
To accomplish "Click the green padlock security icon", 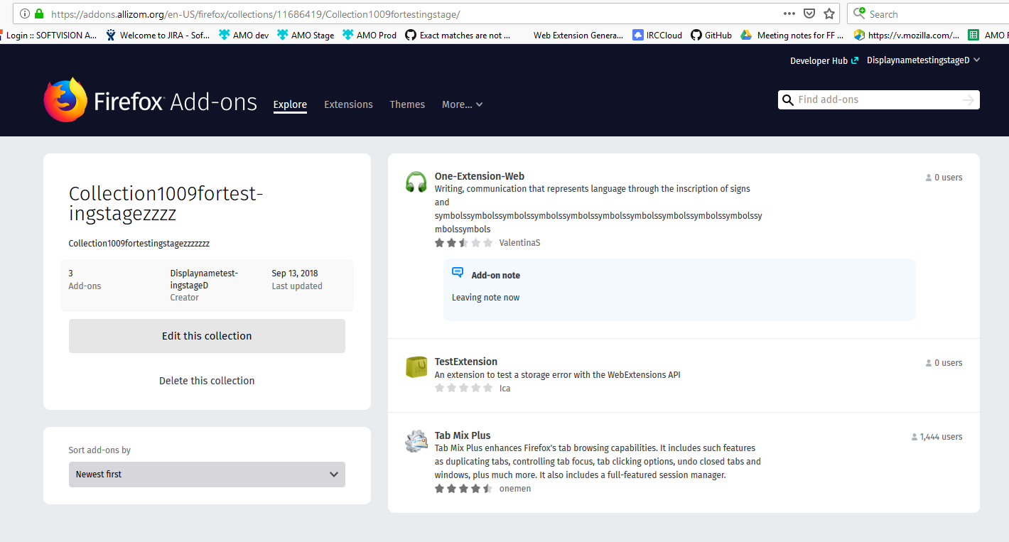I will pos(39,13).
